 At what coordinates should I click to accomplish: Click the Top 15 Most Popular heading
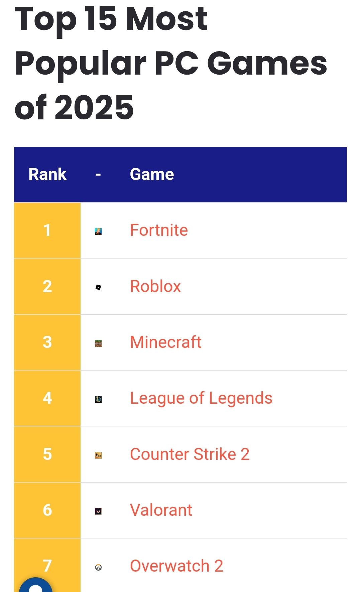point(170,63)
